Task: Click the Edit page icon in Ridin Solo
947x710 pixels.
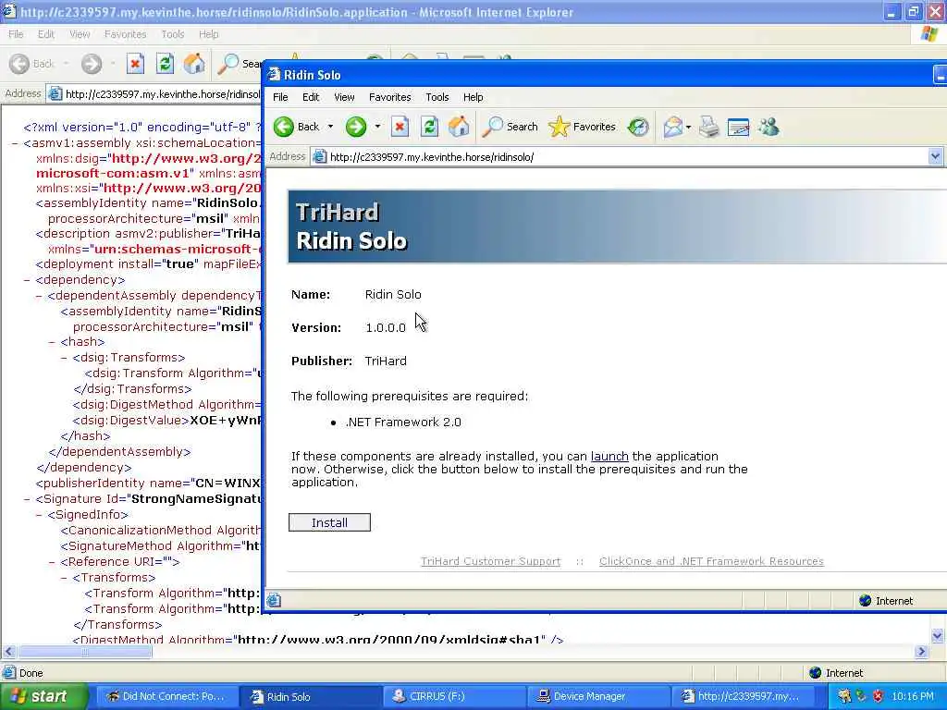Action: [738, 127]
